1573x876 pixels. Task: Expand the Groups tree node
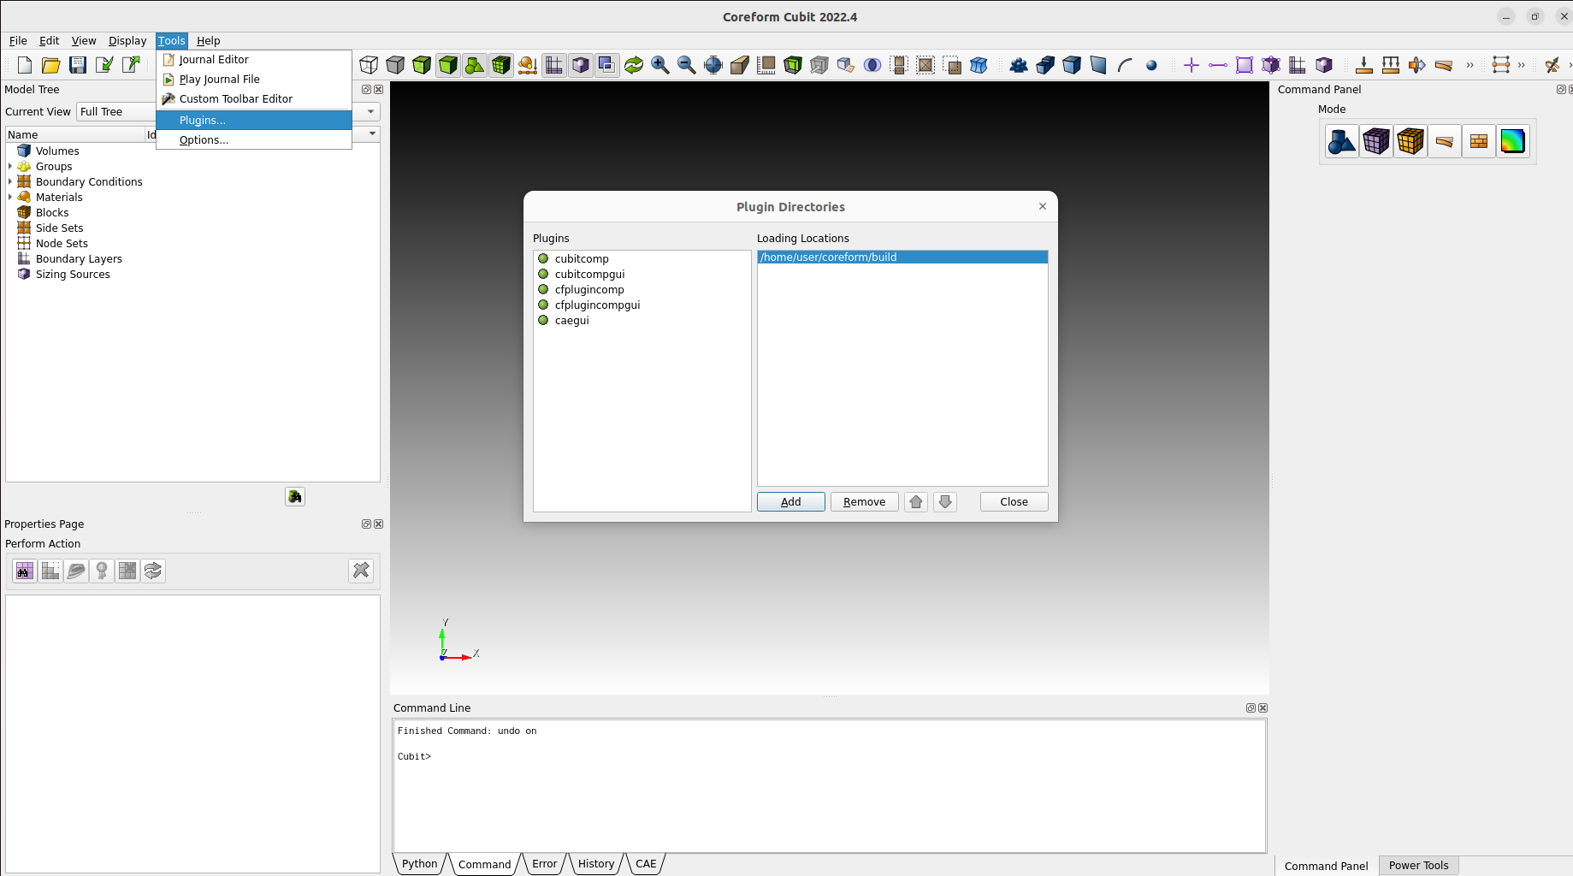[x=9, y=166]
